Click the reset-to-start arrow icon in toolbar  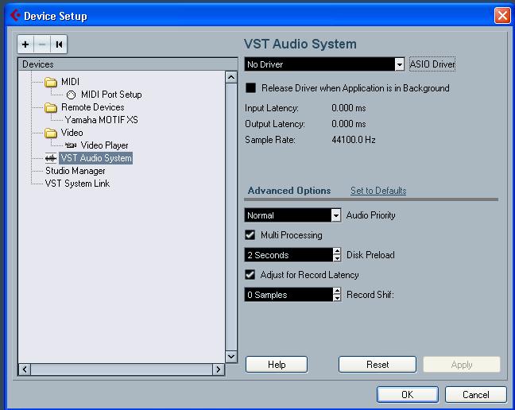[x=59, y=44]
